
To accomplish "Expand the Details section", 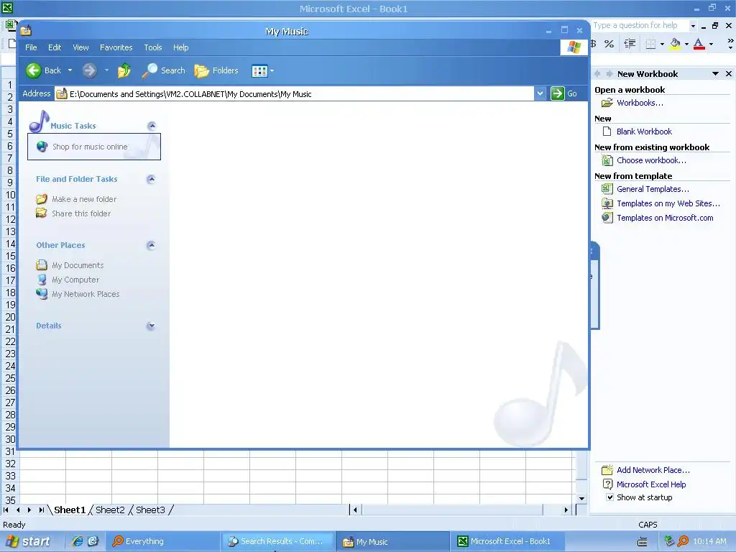I will (151, 326).
